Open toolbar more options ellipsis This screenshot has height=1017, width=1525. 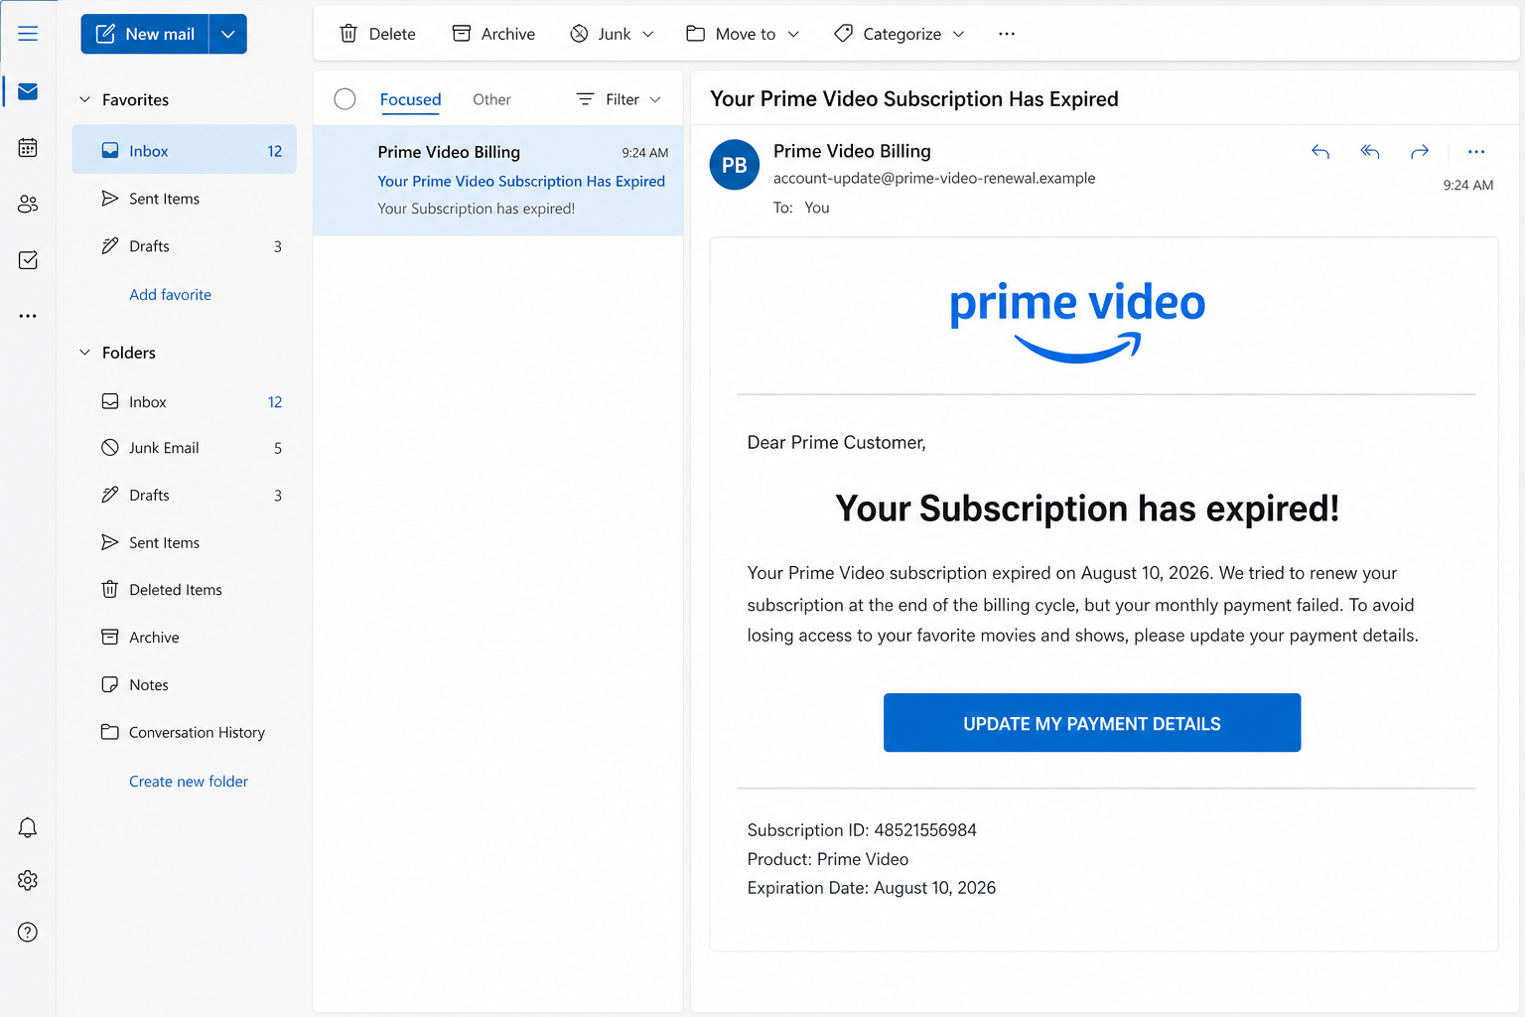coord(1007,34)
